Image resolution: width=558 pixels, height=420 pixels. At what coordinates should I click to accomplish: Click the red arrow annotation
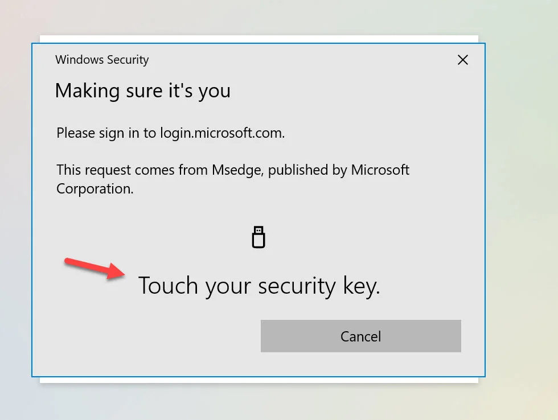95,268
